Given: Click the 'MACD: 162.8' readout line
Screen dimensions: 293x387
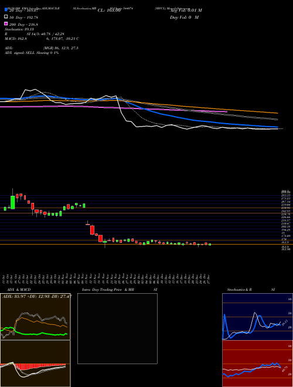Looking at the screenshot, I should click(42, 39).
